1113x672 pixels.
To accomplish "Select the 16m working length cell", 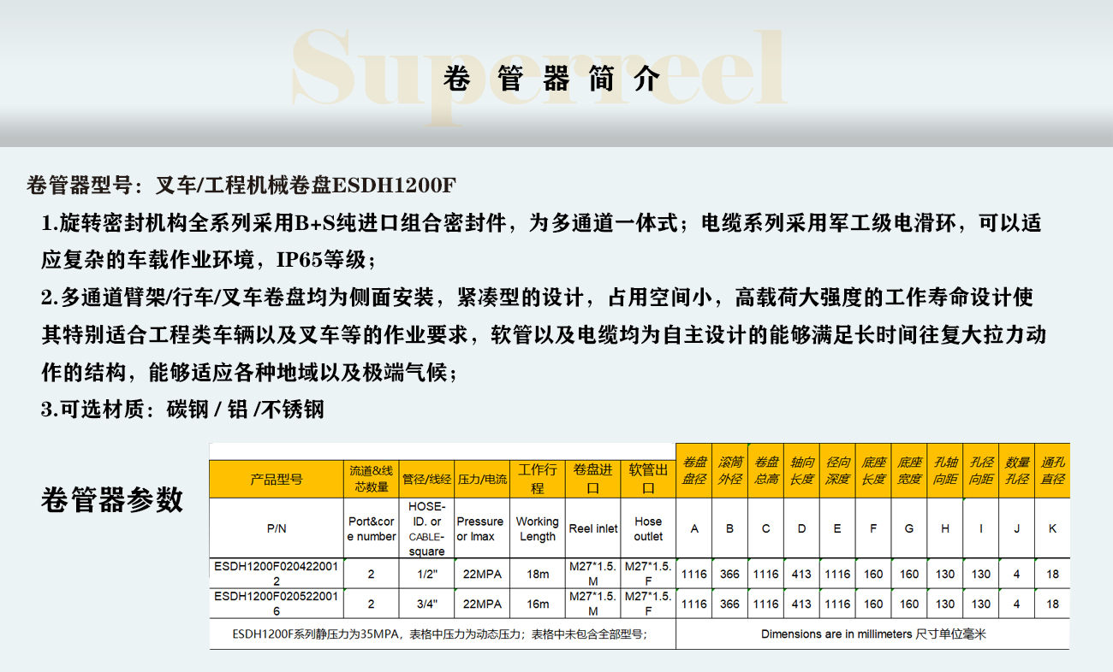I will [x=537, y=604].
